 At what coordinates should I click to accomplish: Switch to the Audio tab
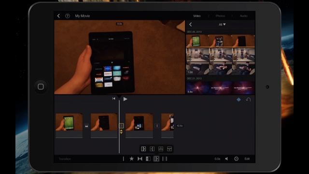(x=243, y=16)
